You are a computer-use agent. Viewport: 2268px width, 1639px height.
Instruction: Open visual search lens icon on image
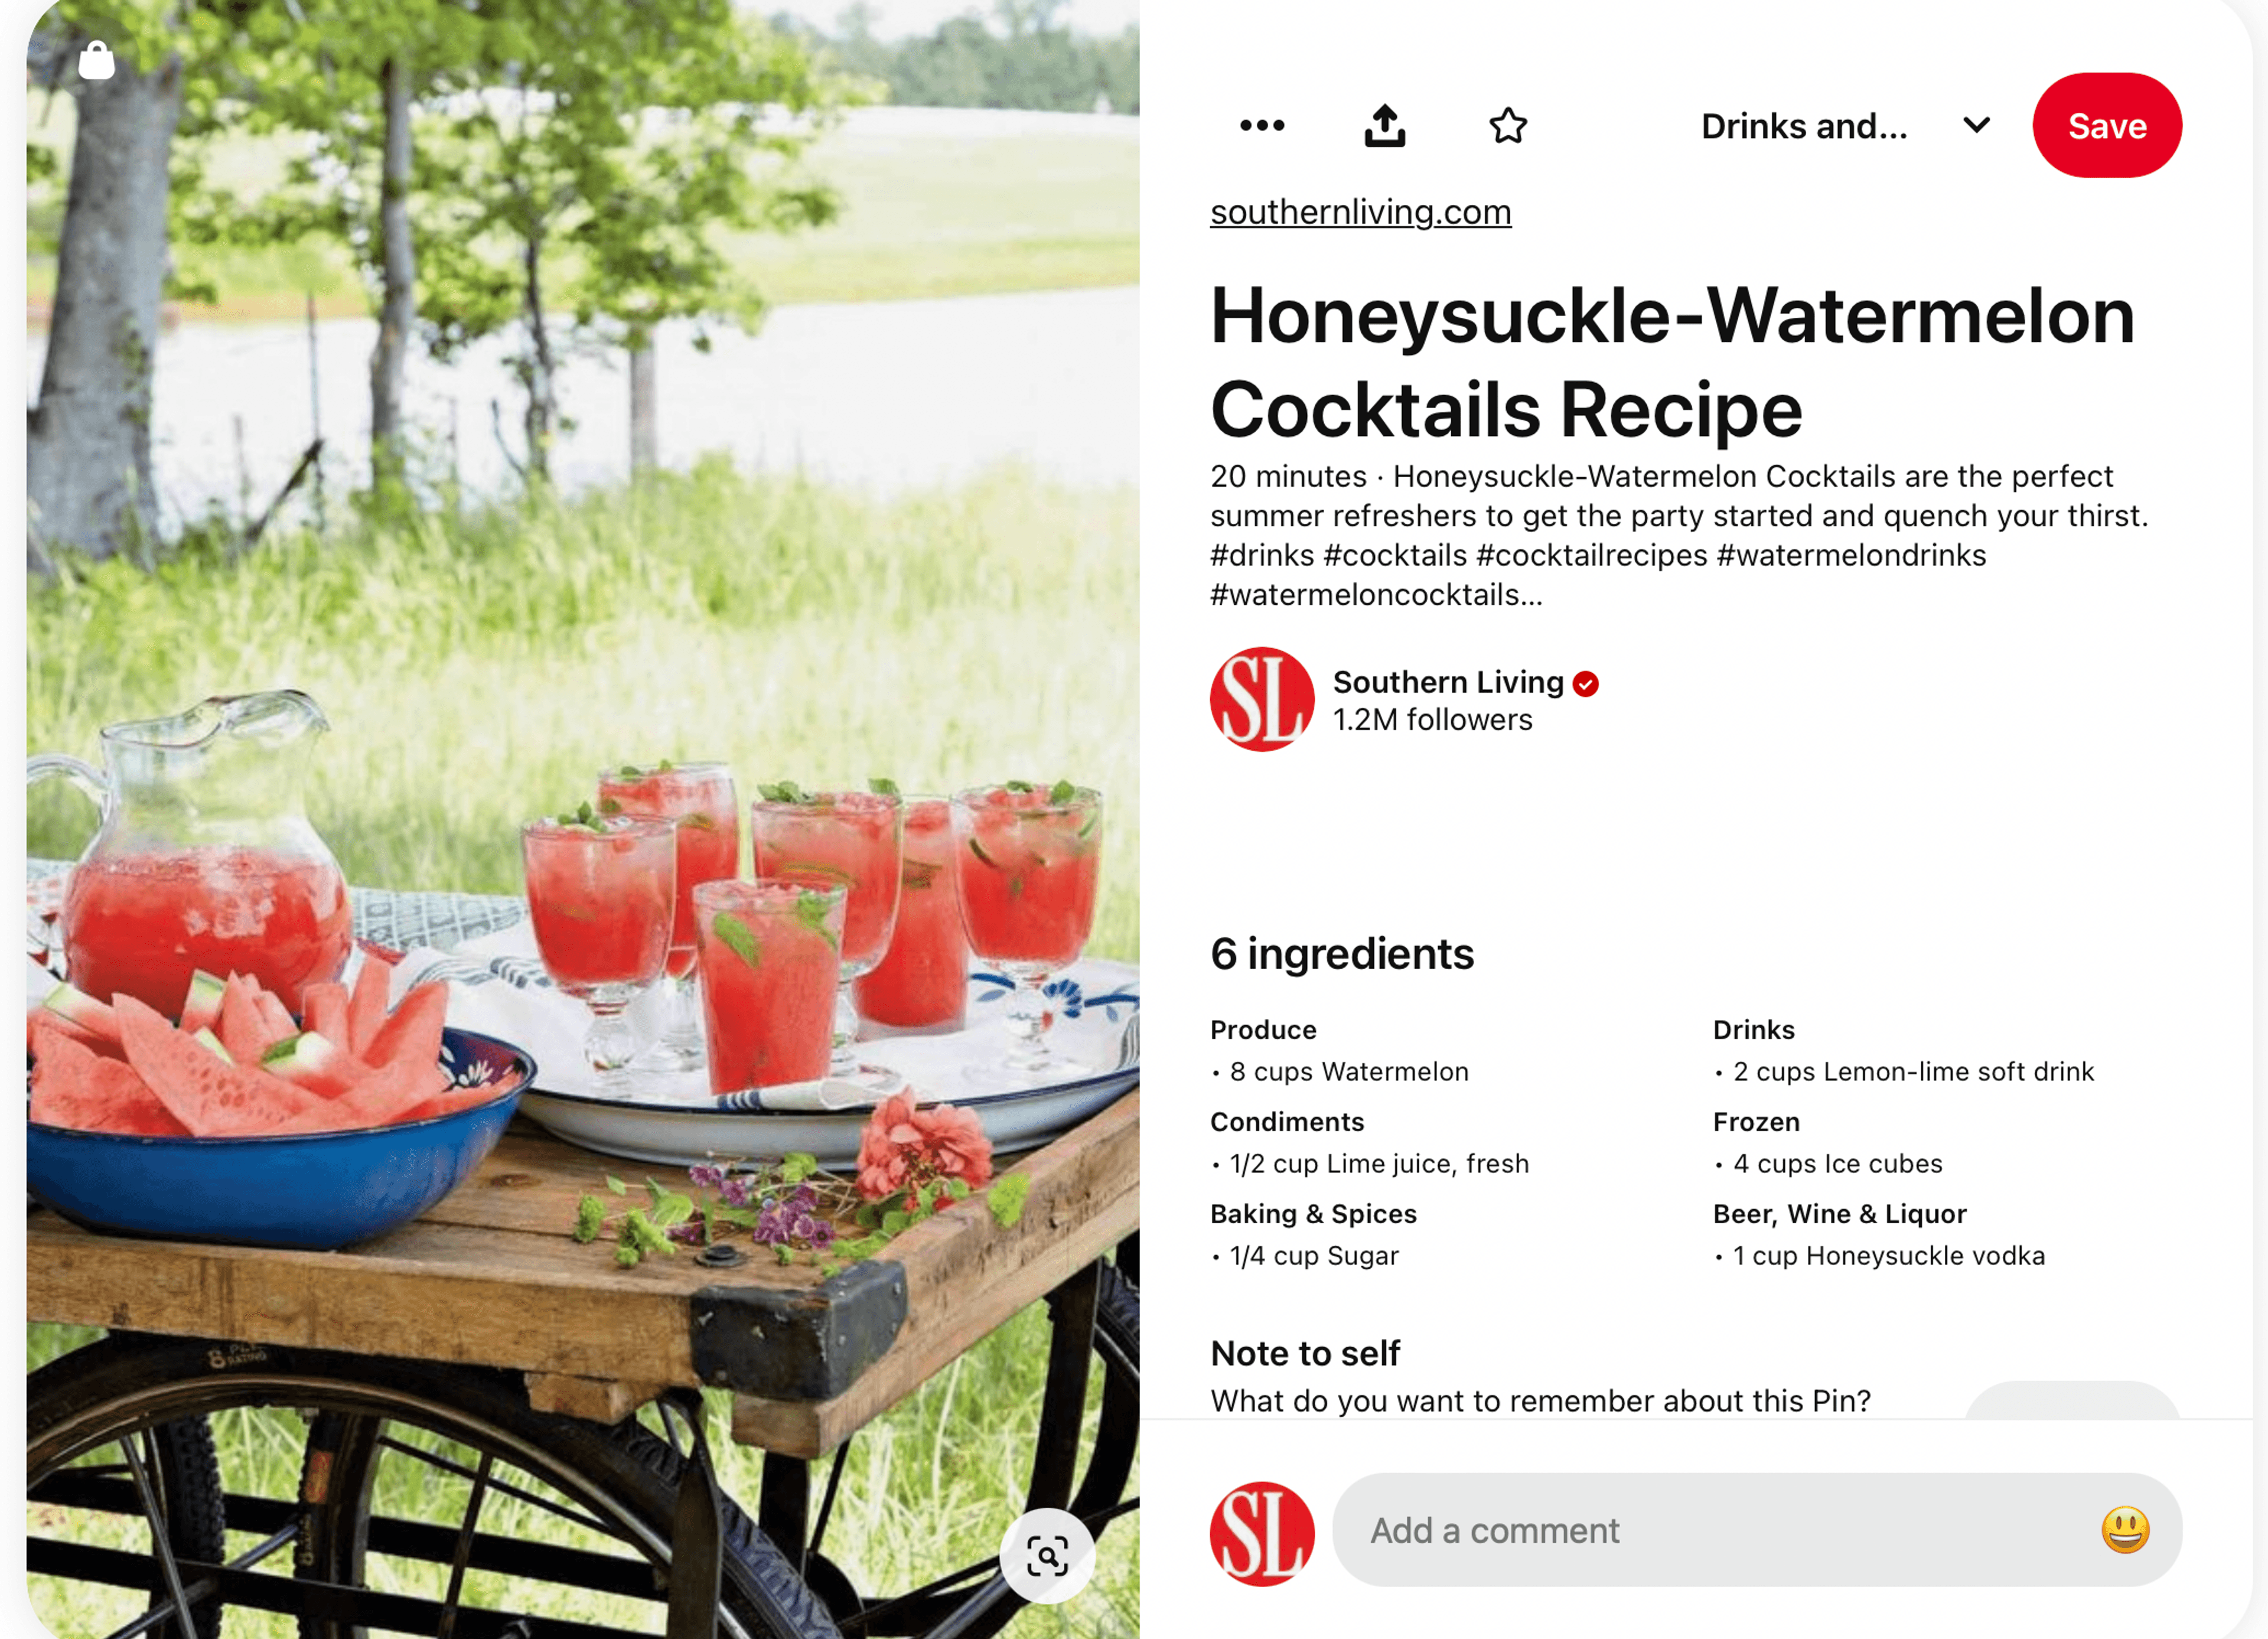[x=1047, y=1556]
